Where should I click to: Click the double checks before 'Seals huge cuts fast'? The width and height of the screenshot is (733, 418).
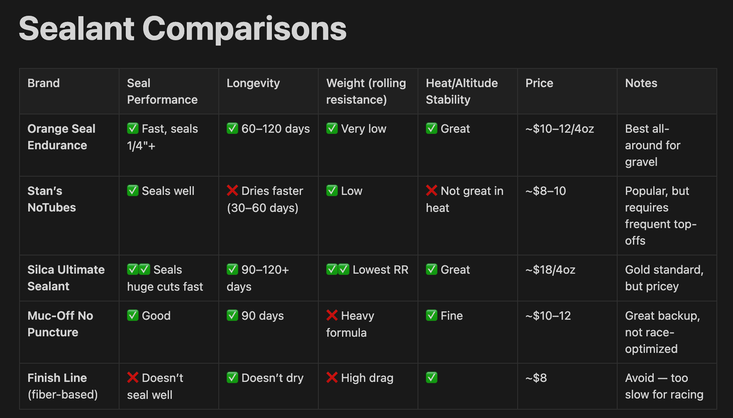(139, 270)
